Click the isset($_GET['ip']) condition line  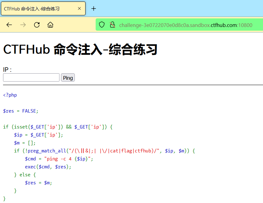point(58,127)
